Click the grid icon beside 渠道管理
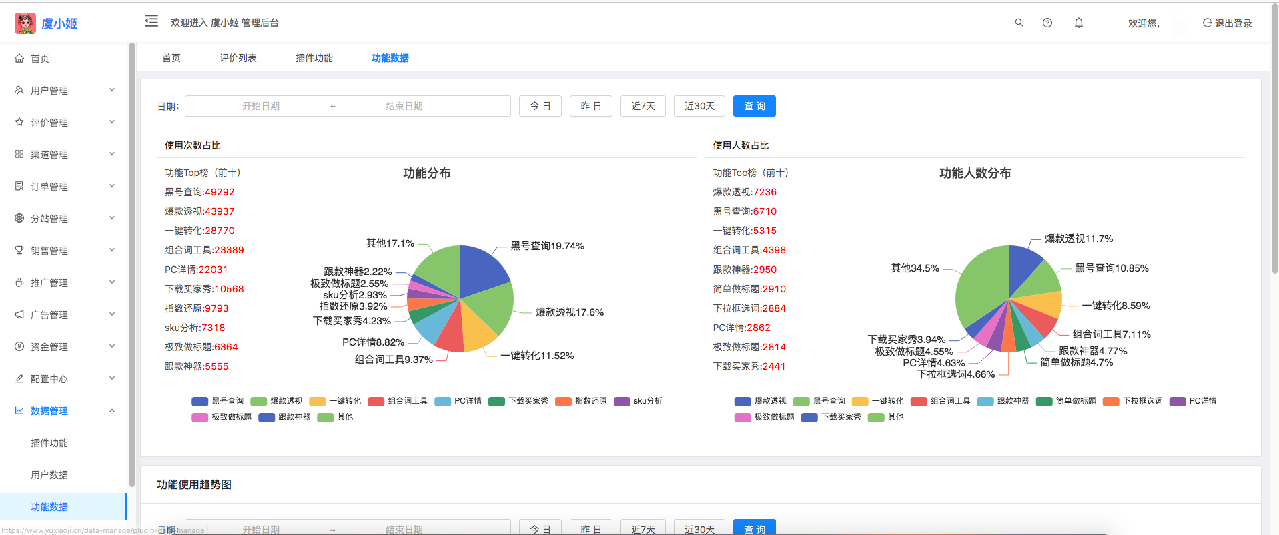 (x=19, y=154)
